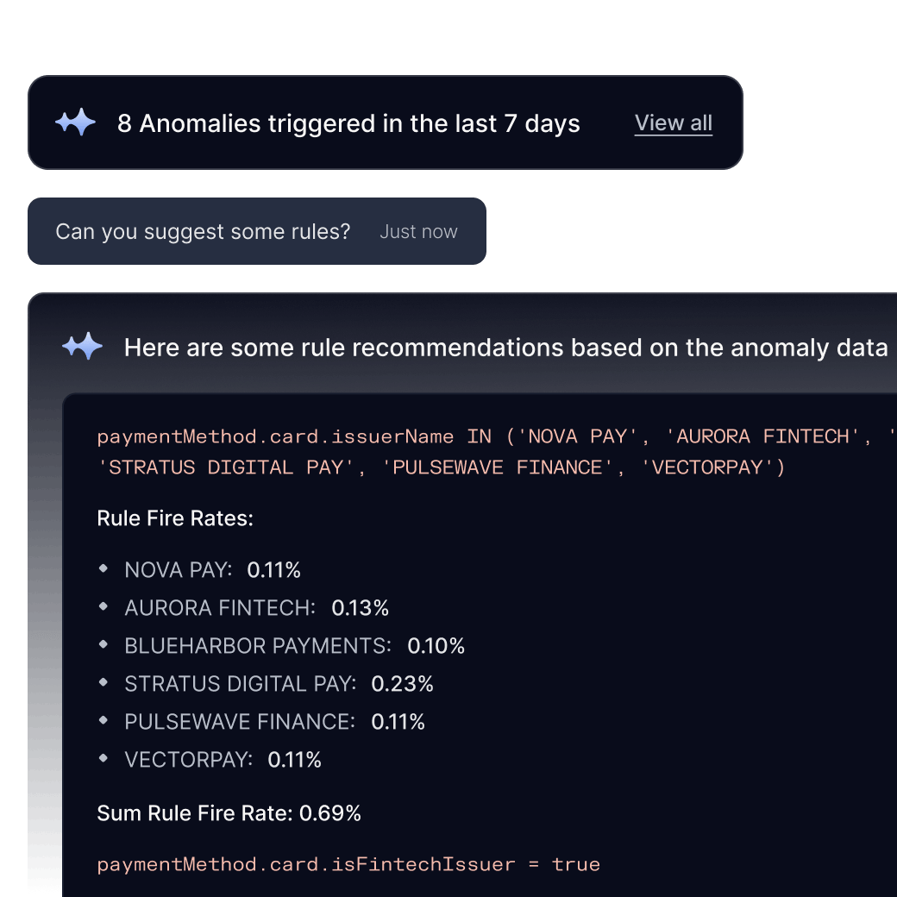897x897 pixels.
Task: Click the PULSEWAVE FINANCE bullet marker
Action: click(x=103, y=721)
